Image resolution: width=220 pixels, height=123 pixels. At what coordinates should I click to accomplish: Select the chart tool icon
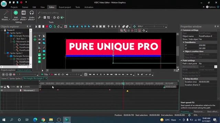(x=40, y=48)
